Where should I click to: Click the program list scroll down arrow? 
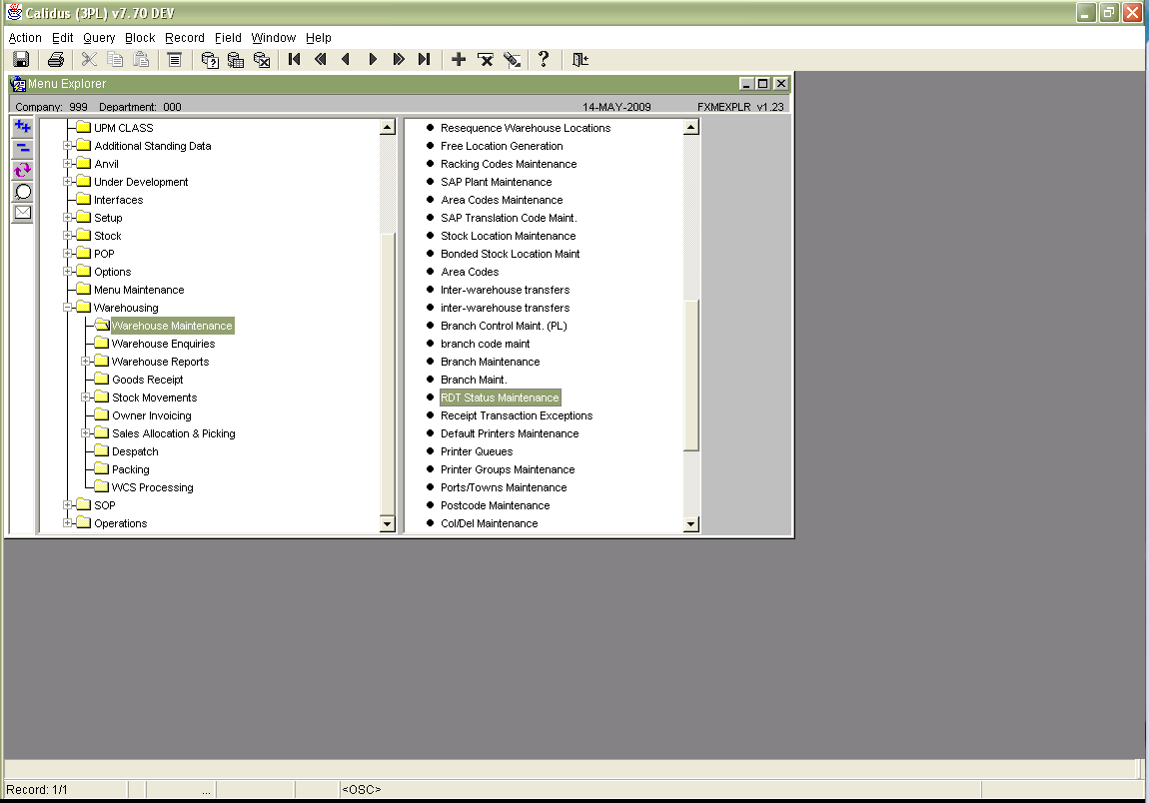[x=691, y=524]
